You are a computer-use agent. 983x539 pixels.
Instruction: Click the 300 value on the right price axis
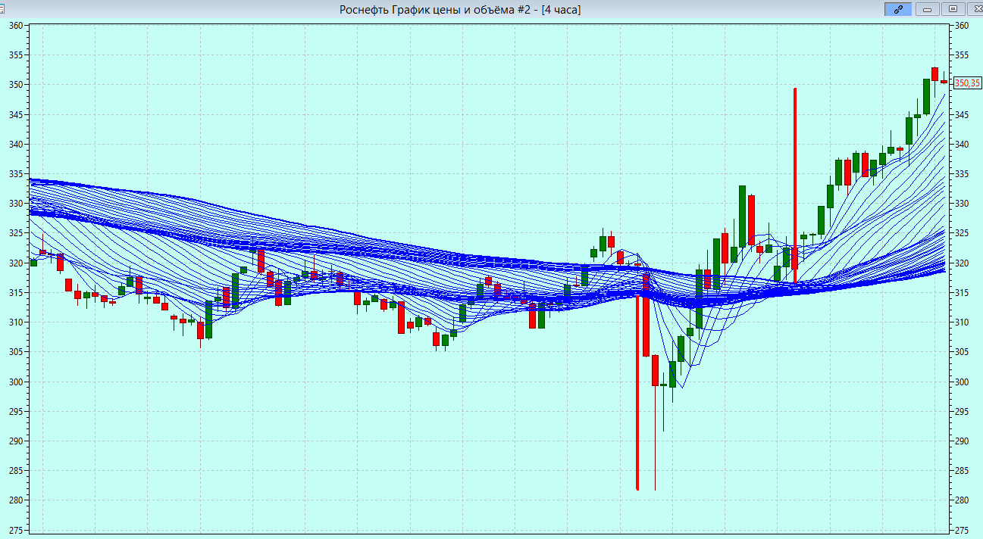963,382
